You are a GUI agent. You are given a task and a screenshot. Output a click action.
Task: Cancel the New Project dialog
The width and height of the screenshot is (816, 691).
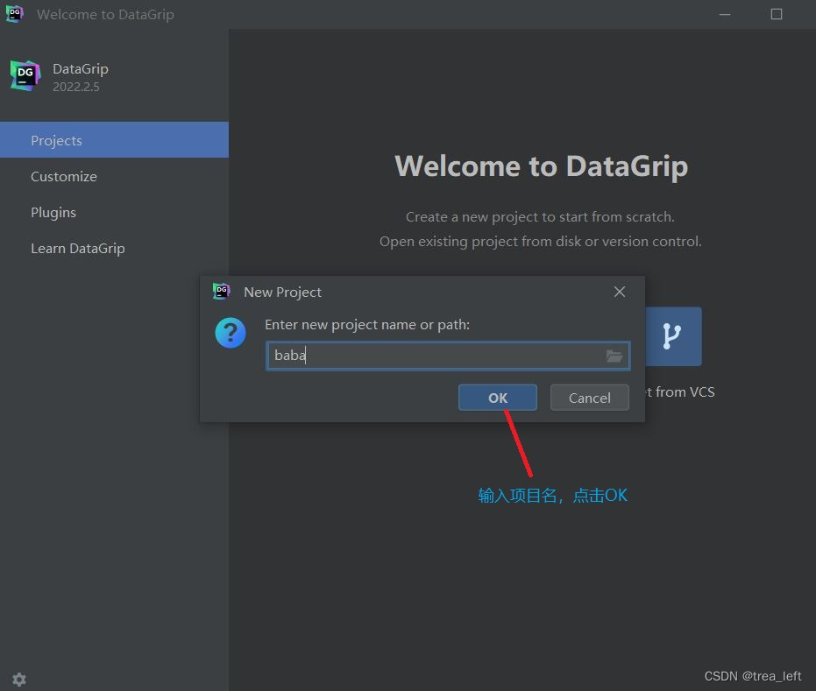589,398
